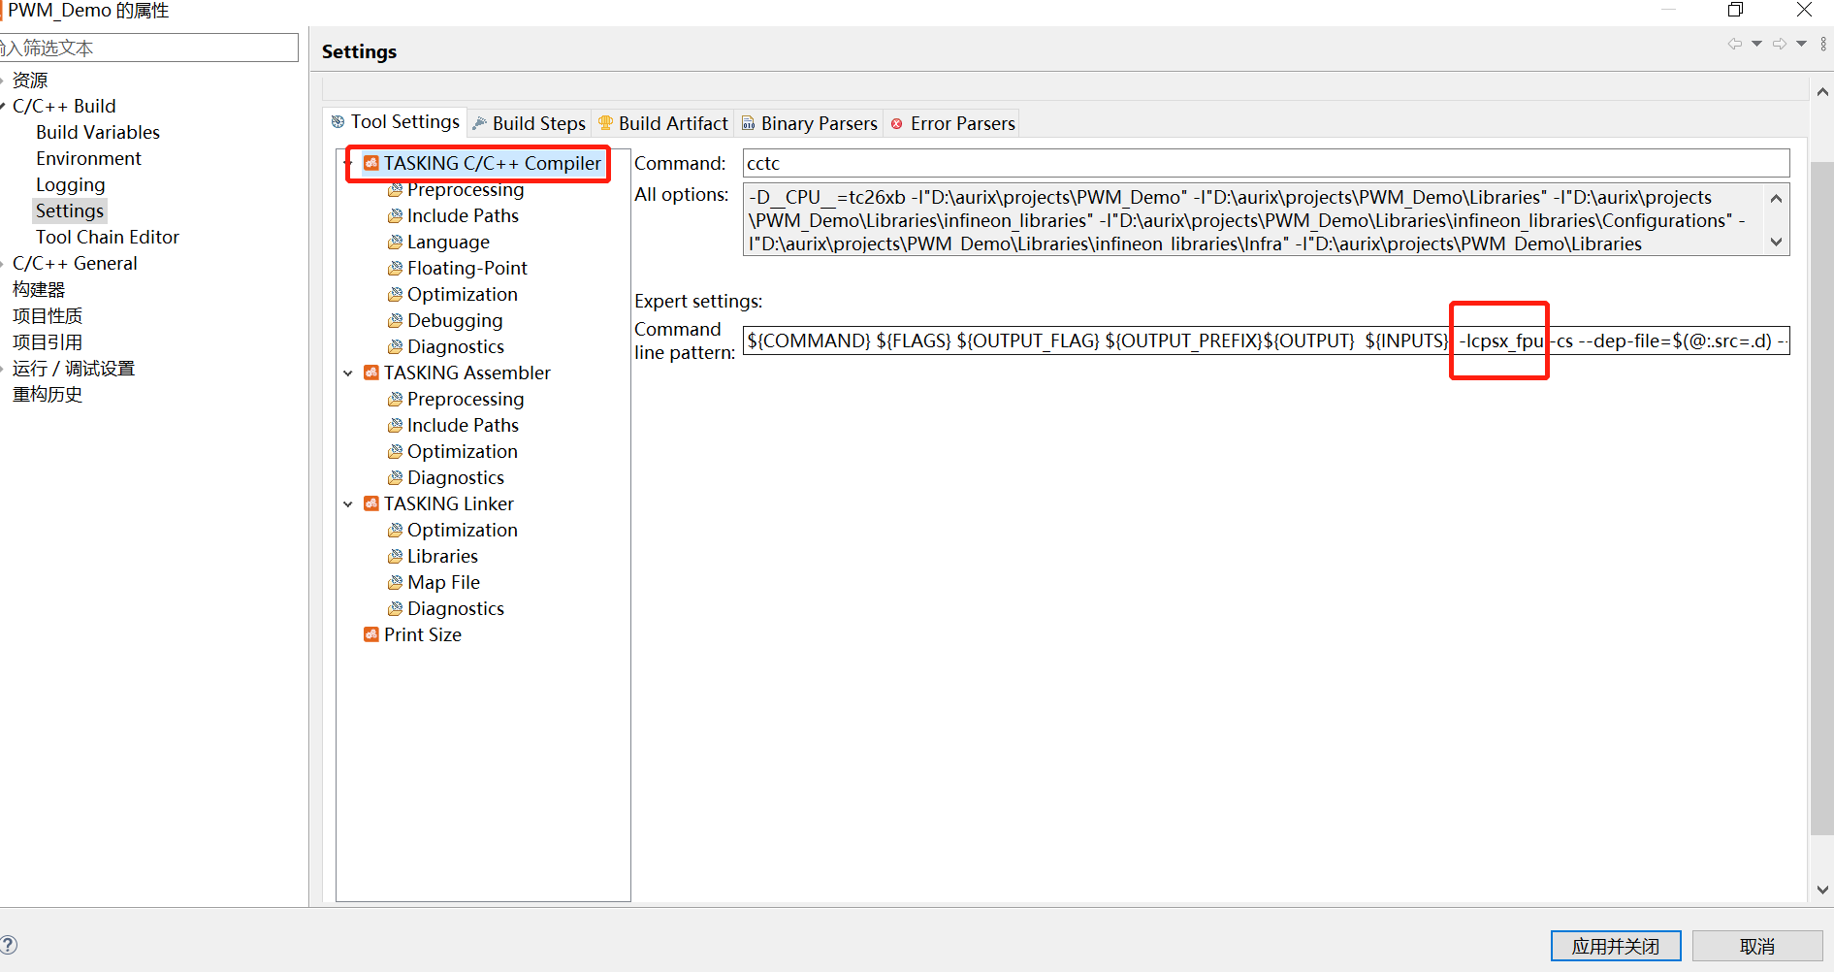This screenshot has width=1834, height=972.
Task: Click the 应用并关闭 button
Action: click(x=1616, y=946)
